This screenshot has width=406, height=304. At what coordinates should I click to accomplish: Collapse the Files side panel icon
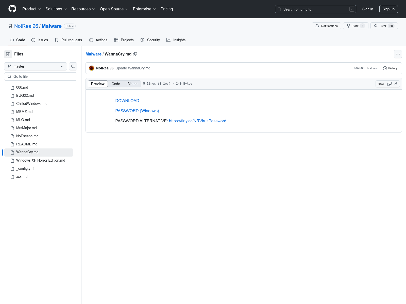(x=8, y=54)
